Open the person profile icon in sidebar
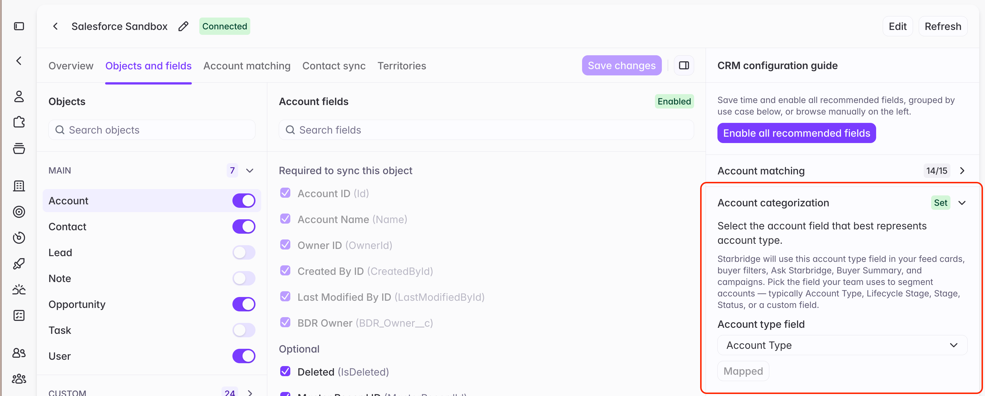 tap(19, 96)
